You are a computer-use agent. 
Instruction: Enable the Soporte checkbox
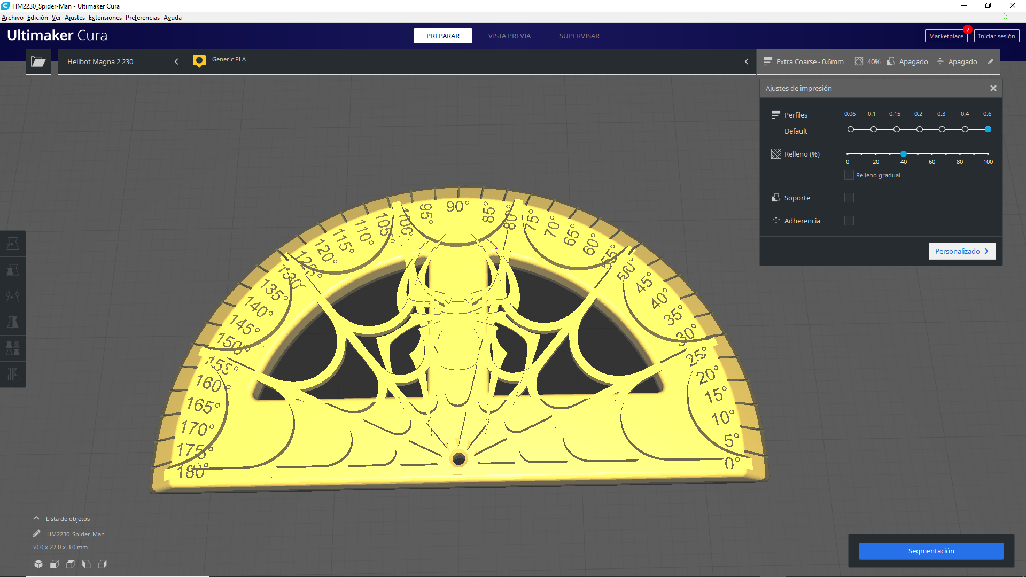pyautogui.click(x=849, y=198)
